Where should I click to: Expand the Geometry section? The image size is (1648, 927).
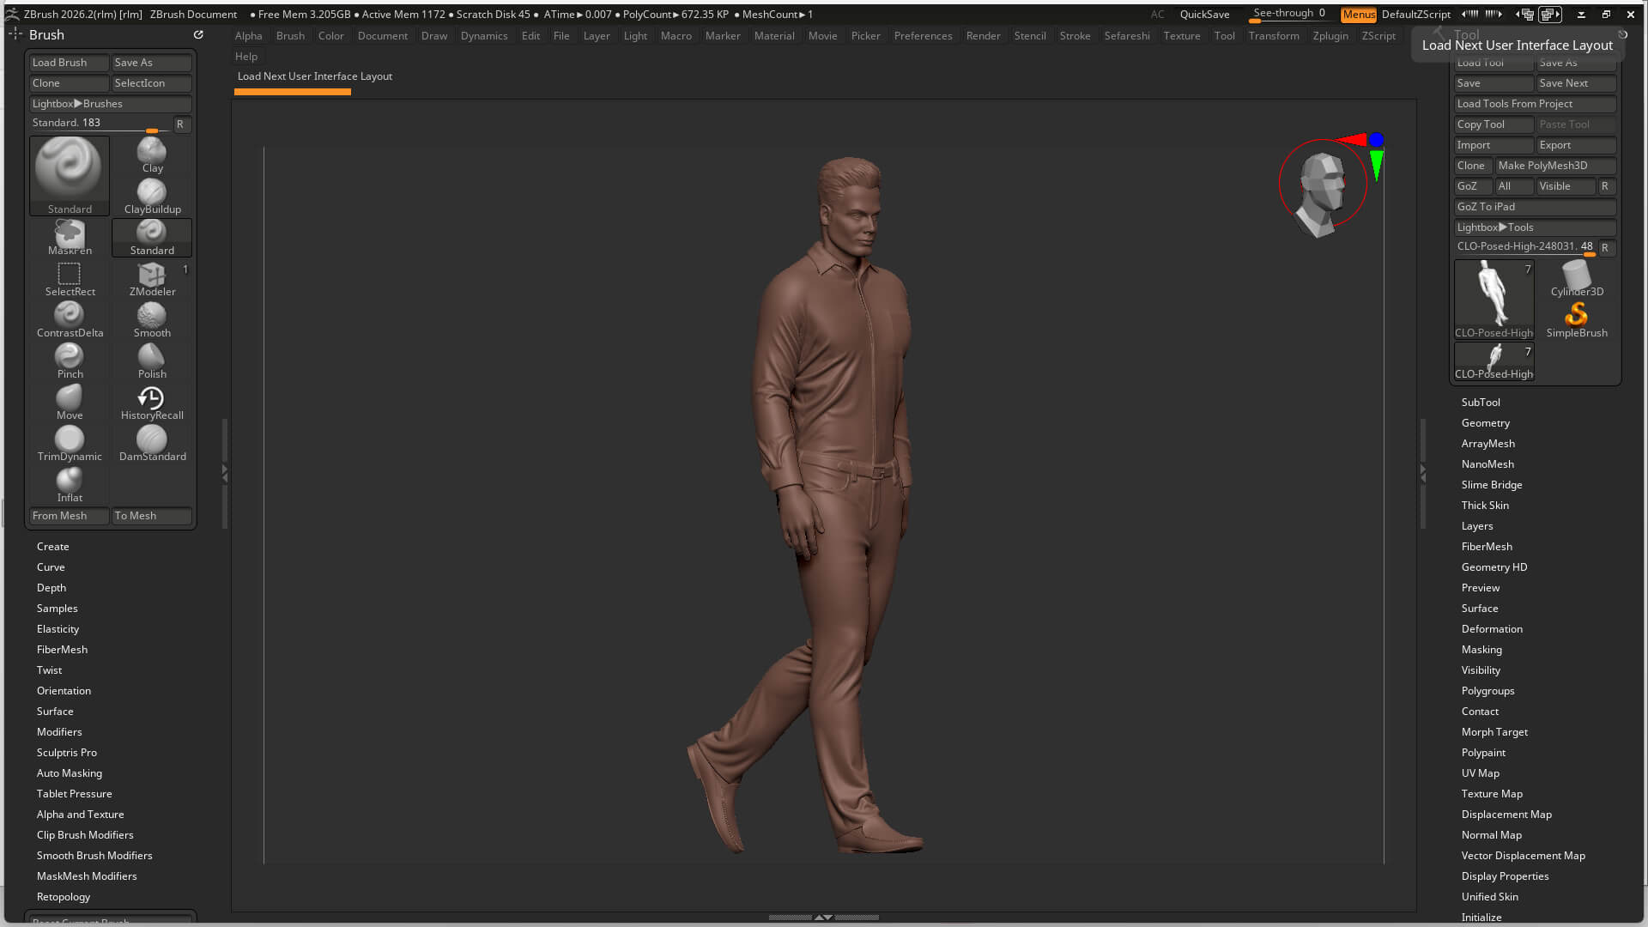coord(1485,423)
